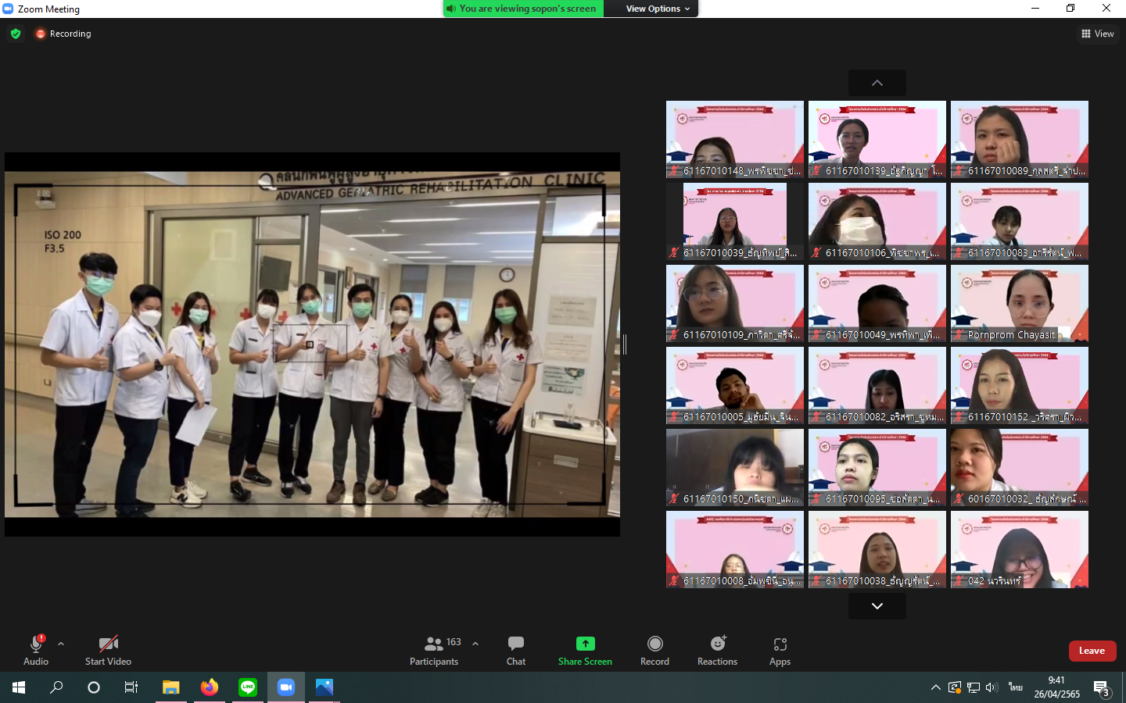Expand the Participants options arrow
1126x703 pixels.
click(x=475, y=644)
